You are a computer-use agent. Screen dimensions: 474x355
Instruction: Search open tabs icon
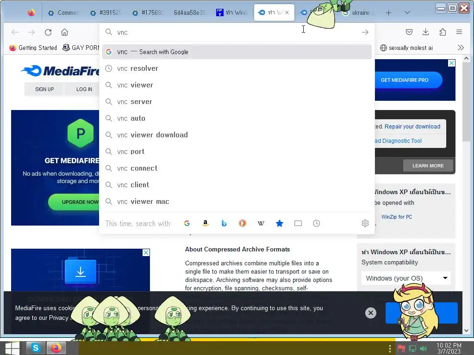298,223
